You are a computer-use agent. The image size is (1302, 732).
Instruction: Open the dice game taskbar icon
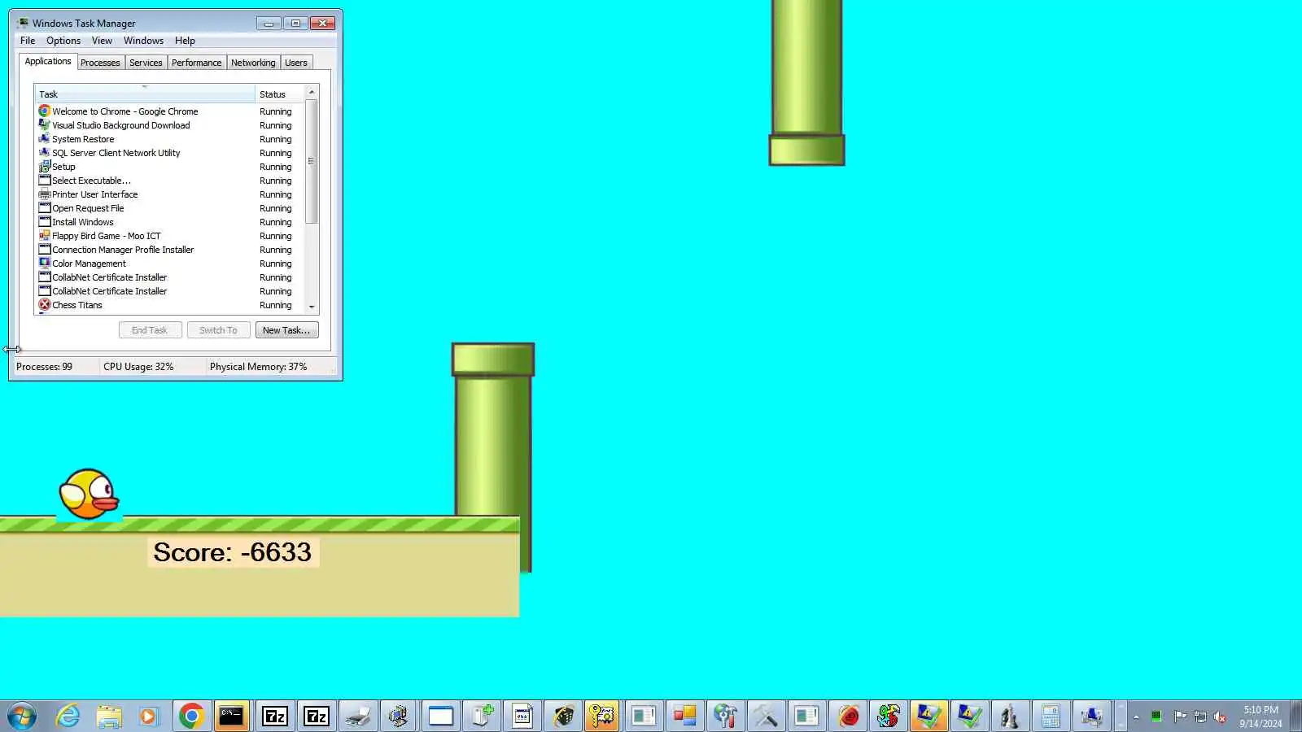point(563,716)
